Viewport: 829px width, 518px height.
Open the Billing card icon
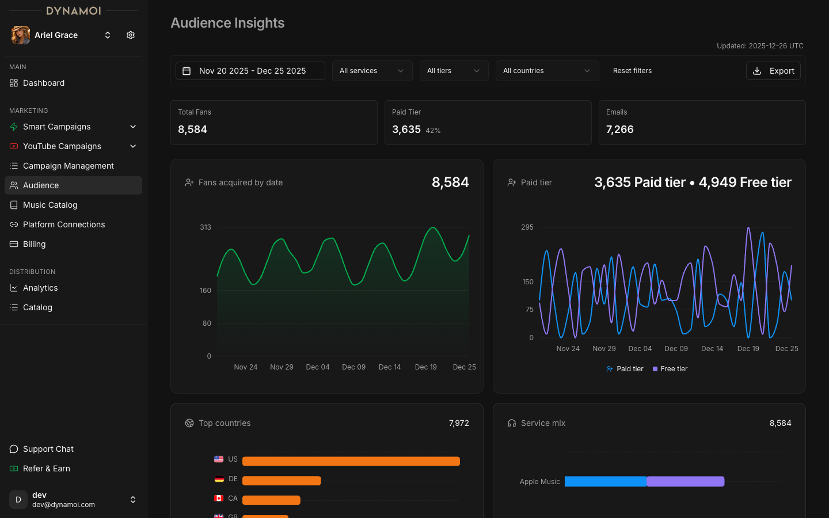(13, 244)
